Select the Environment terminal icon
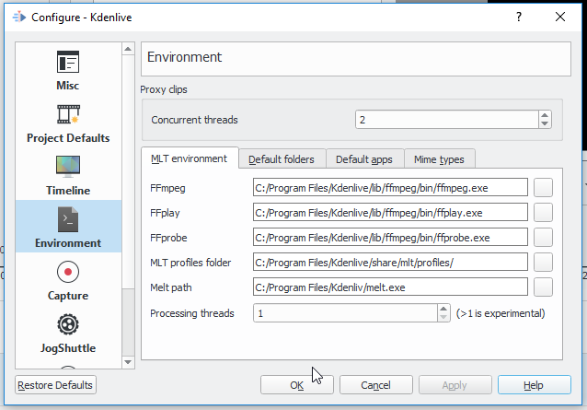This screenshot has height=410, width=587. tap(68, 219)
